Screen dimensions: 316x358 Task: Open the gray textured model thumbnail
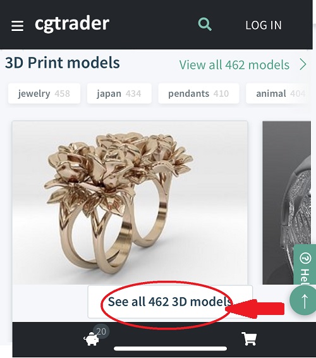point(286,202)
